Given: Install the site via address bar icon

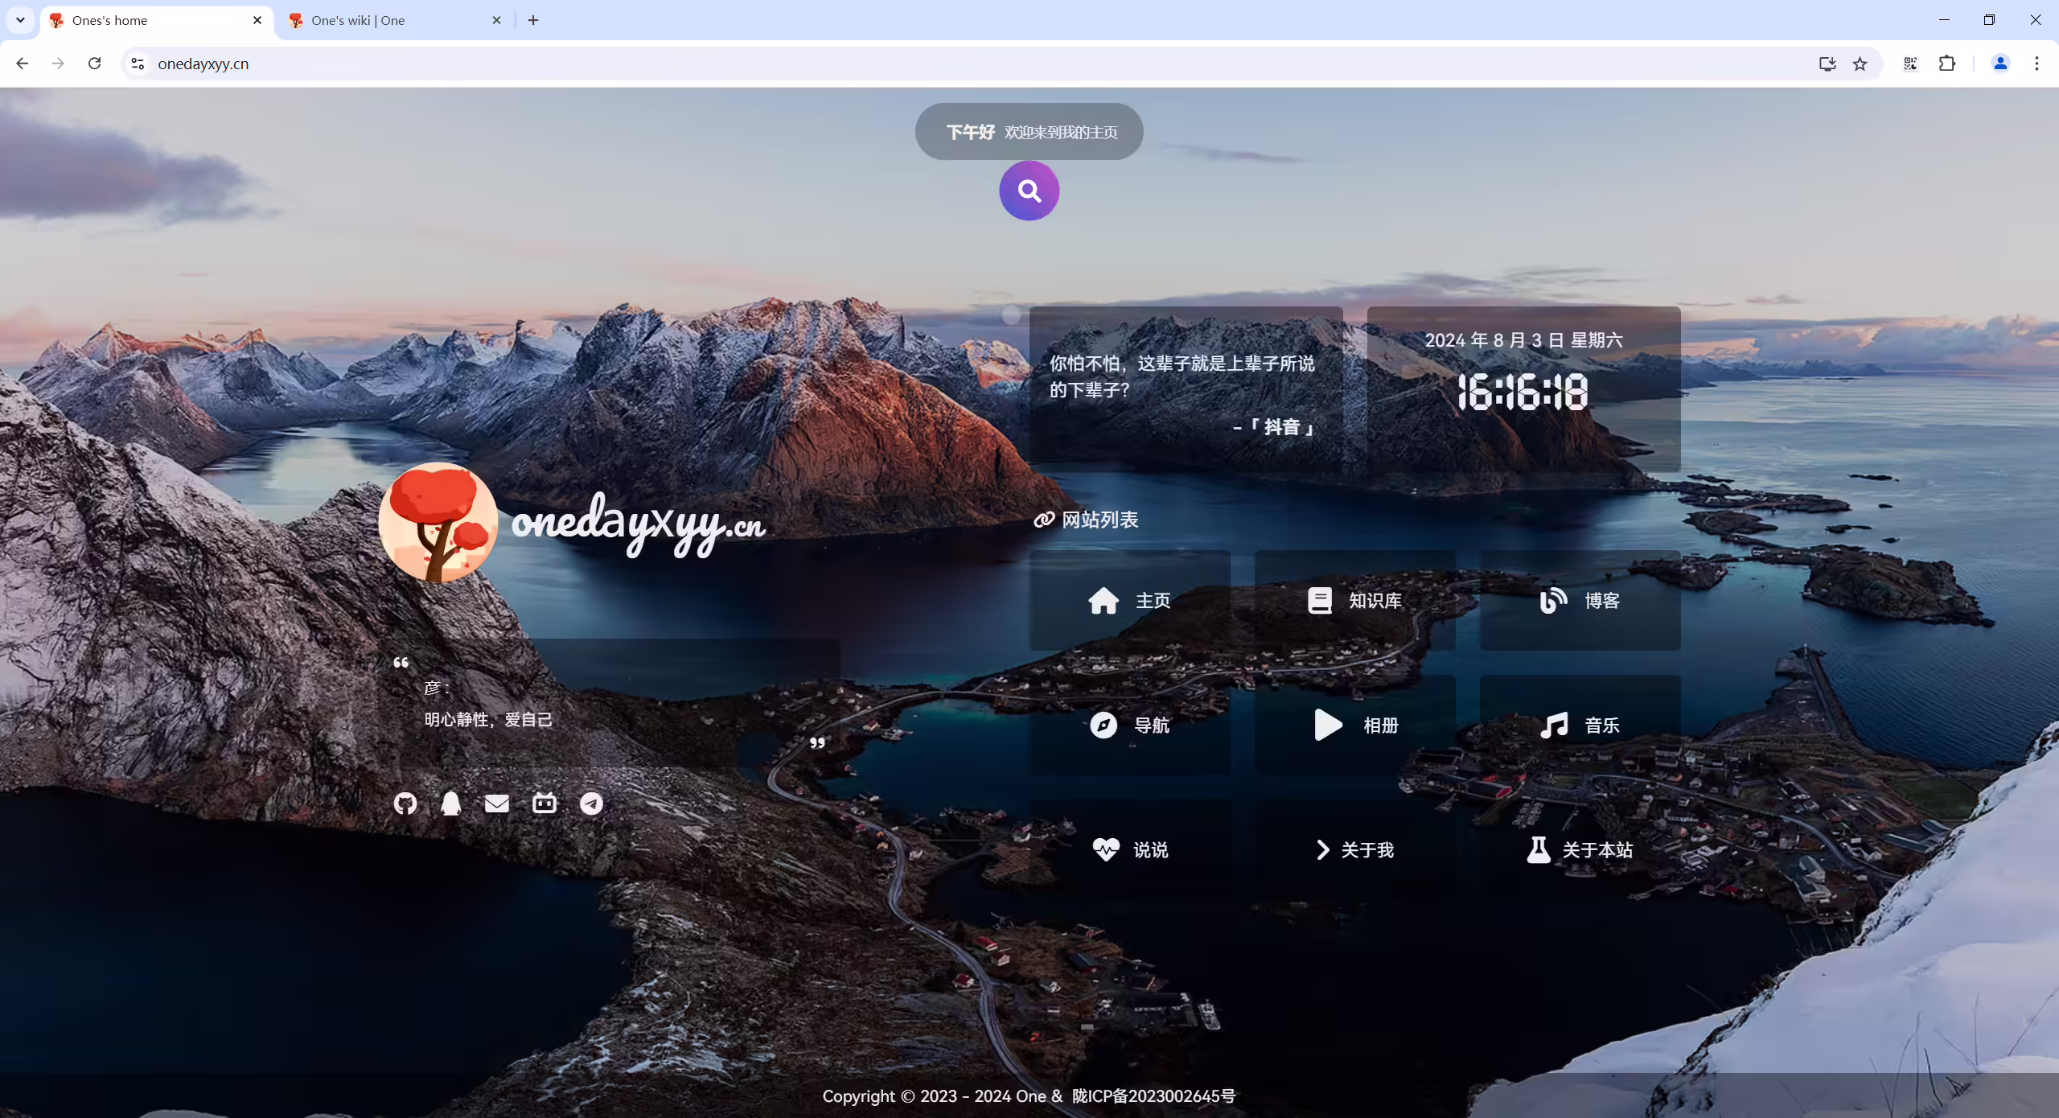Looking at the screenshot, I should click(1827, 64).
